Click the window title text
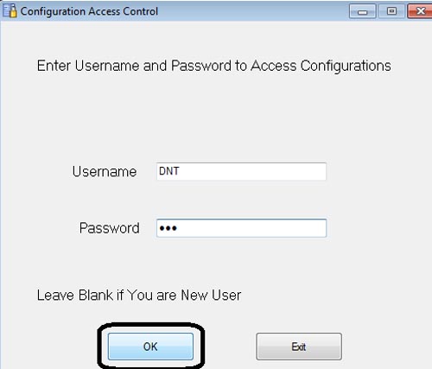The image size is (432, 369). 89,11
